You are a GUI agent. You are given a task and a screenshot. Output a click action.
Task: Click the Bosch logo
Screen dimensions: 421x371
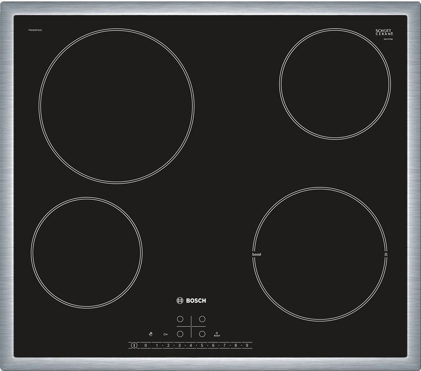(x=191, y=300)
